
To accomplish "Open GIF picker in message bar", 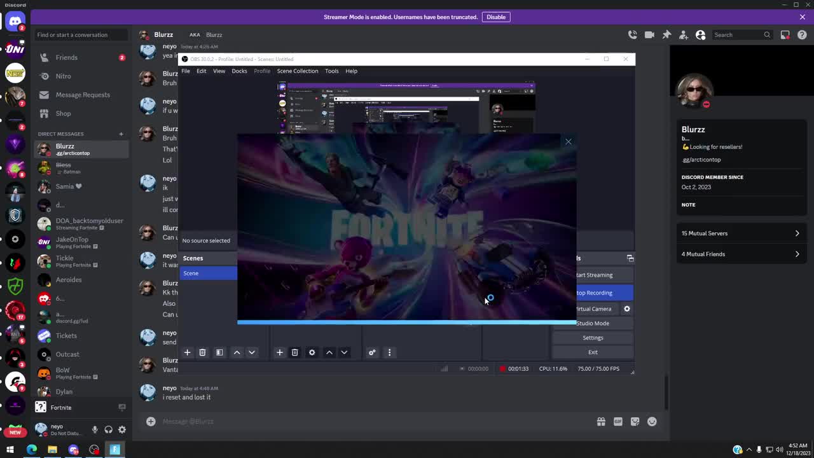I will [617, 422].
